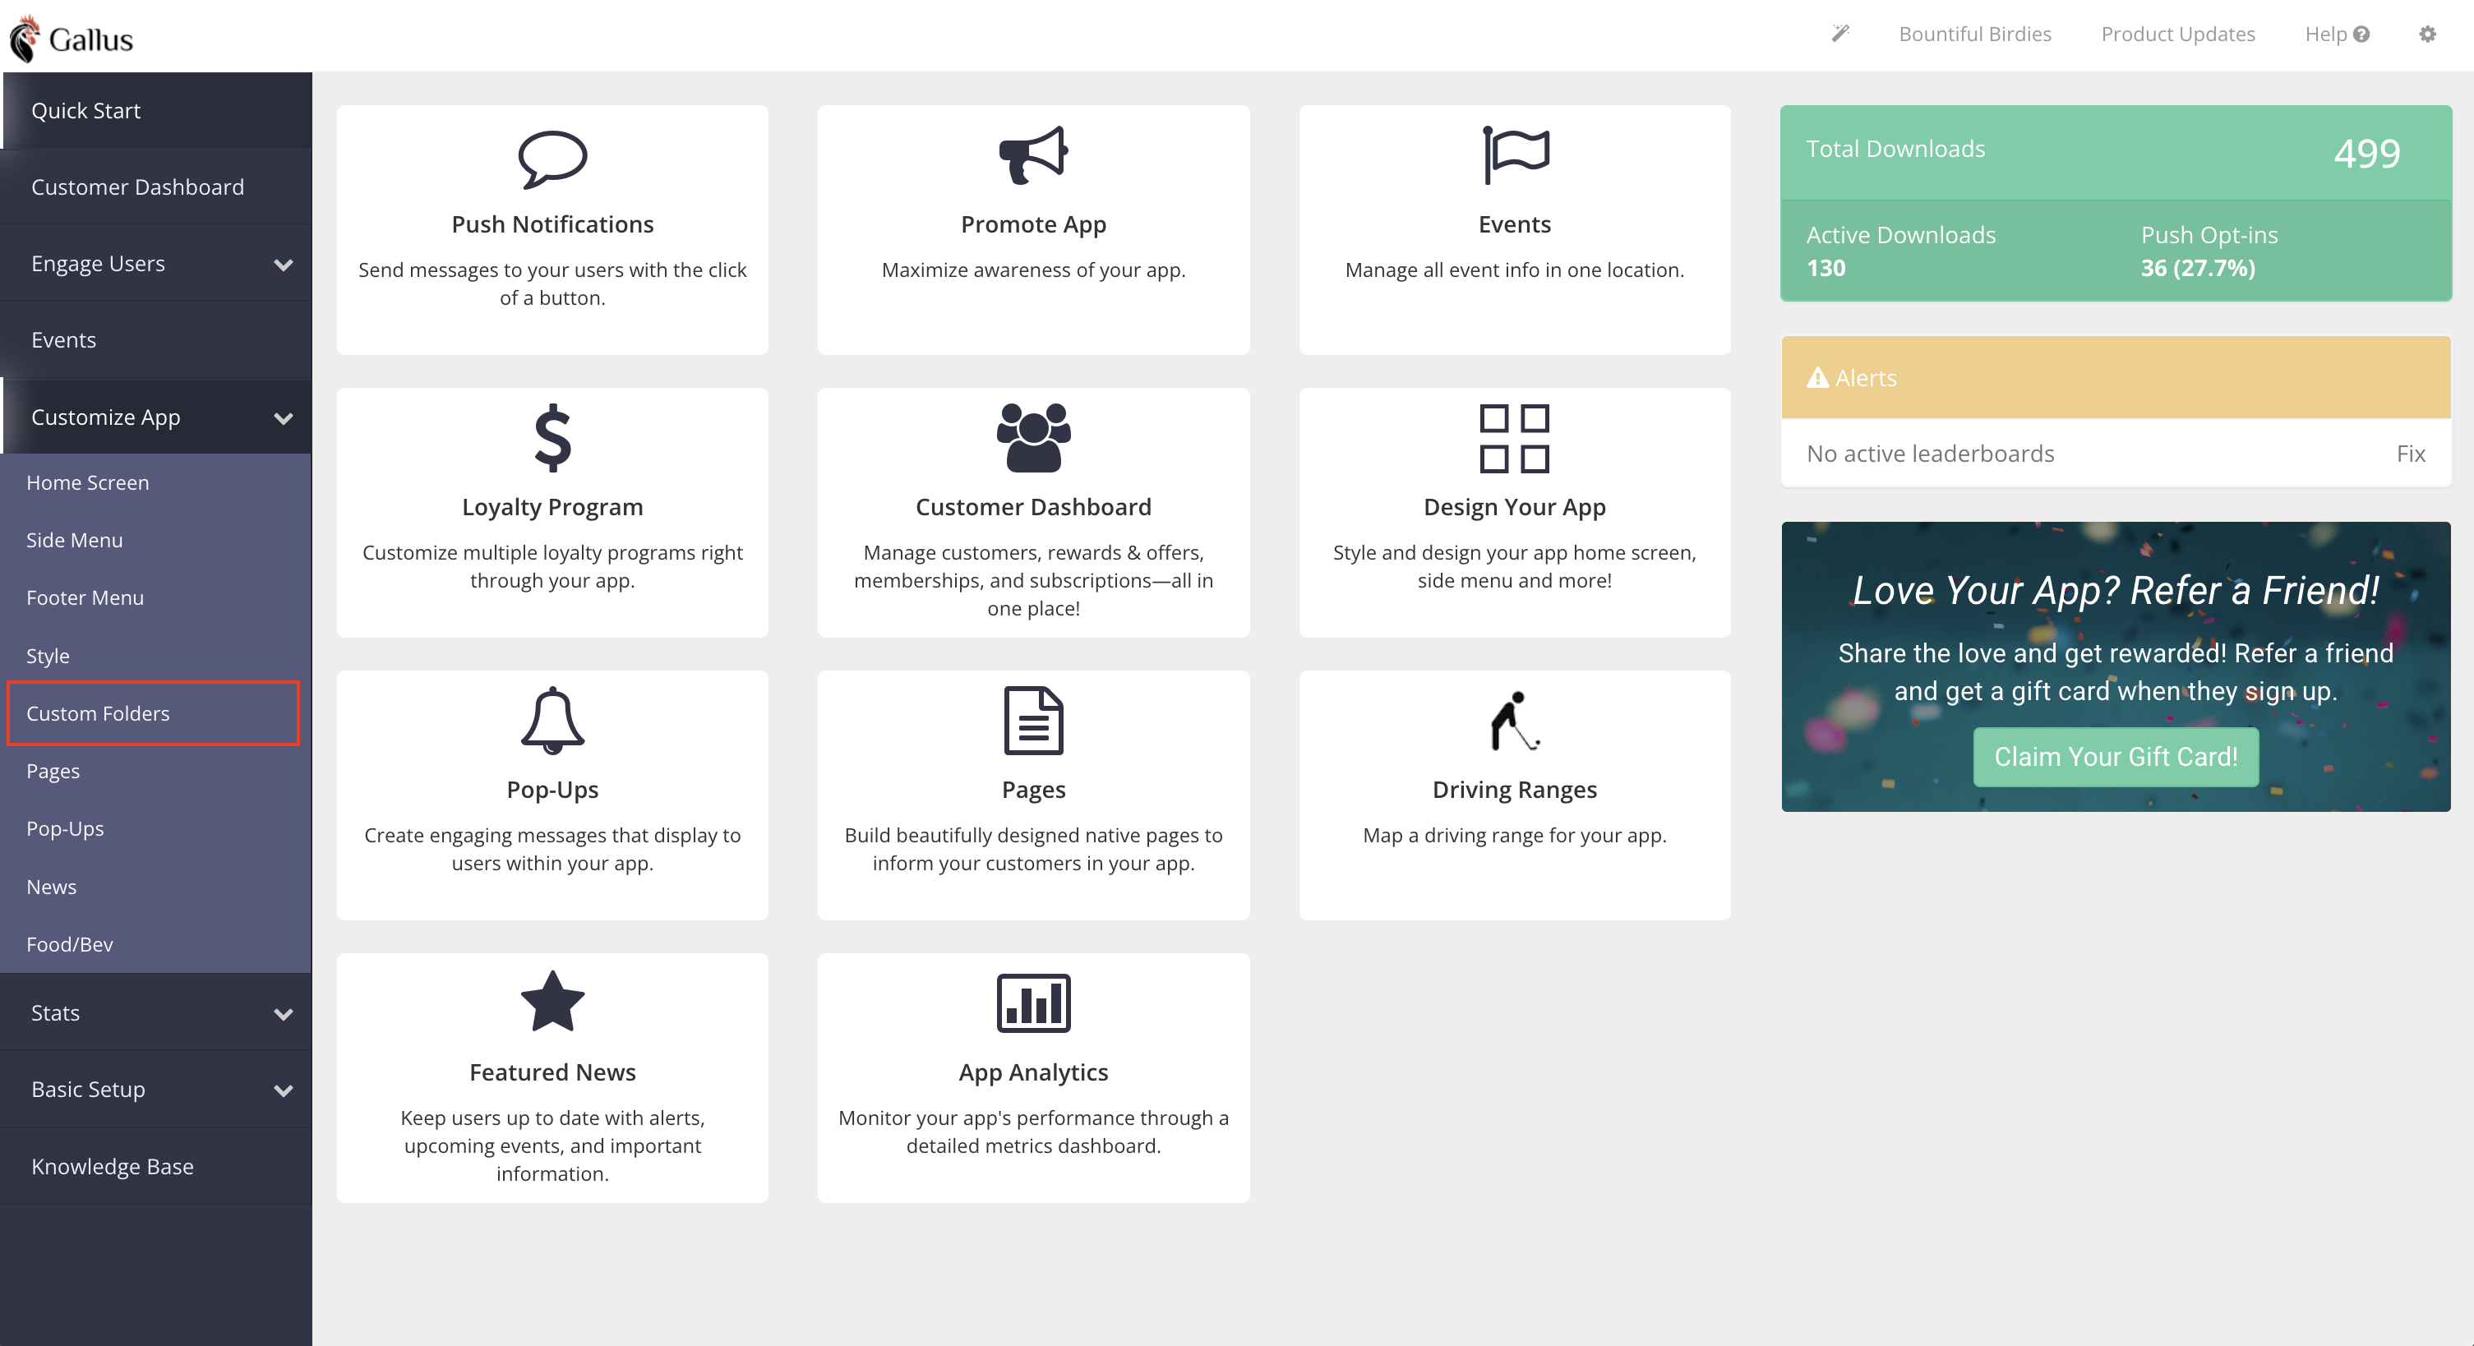
Task: Click the Pages document icon
Action: [x=1033, y=720]
